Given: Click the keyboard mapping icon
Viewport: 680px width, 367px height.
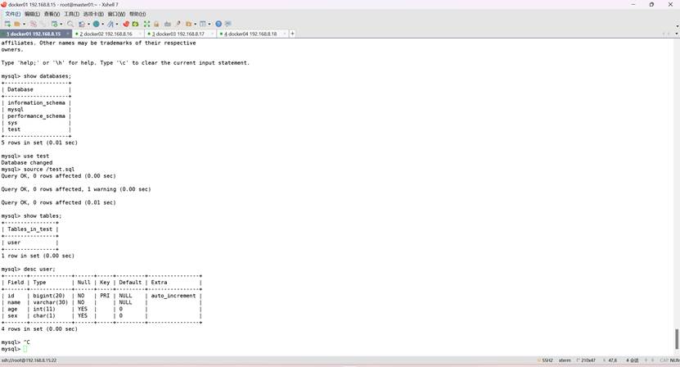Looking at the screenshot, I should pos(168,24).
